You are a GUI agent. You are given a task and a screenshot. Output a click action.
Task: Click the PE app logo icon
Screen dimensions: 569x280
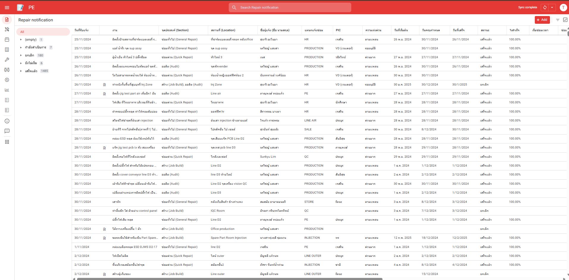pyautogui.click(x=20, y=7)
